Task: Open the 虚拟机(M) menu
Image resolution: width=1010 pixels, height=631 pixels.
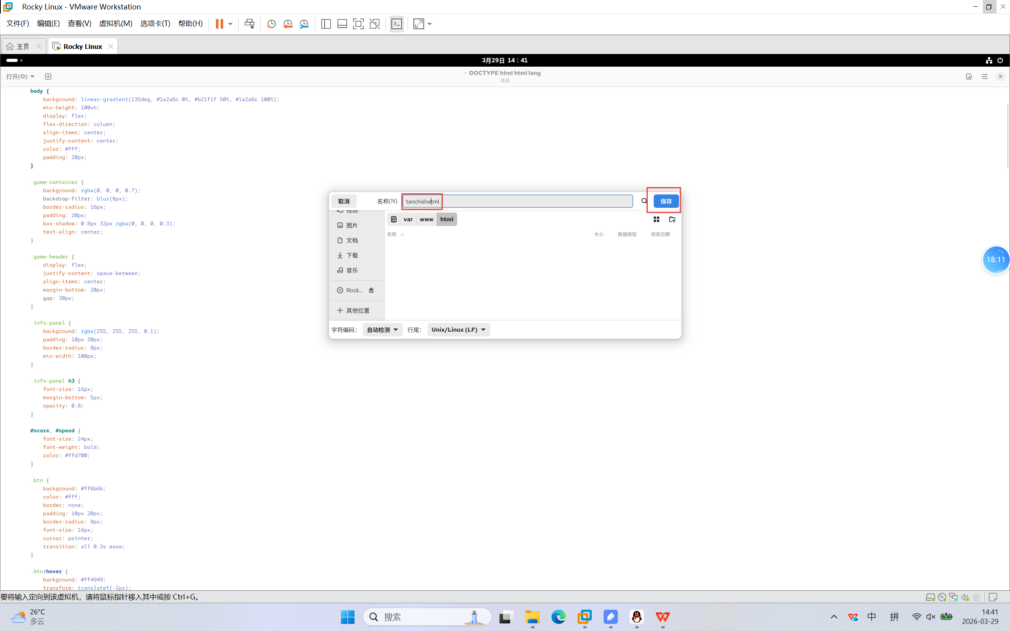Action: tap(116, 24)
